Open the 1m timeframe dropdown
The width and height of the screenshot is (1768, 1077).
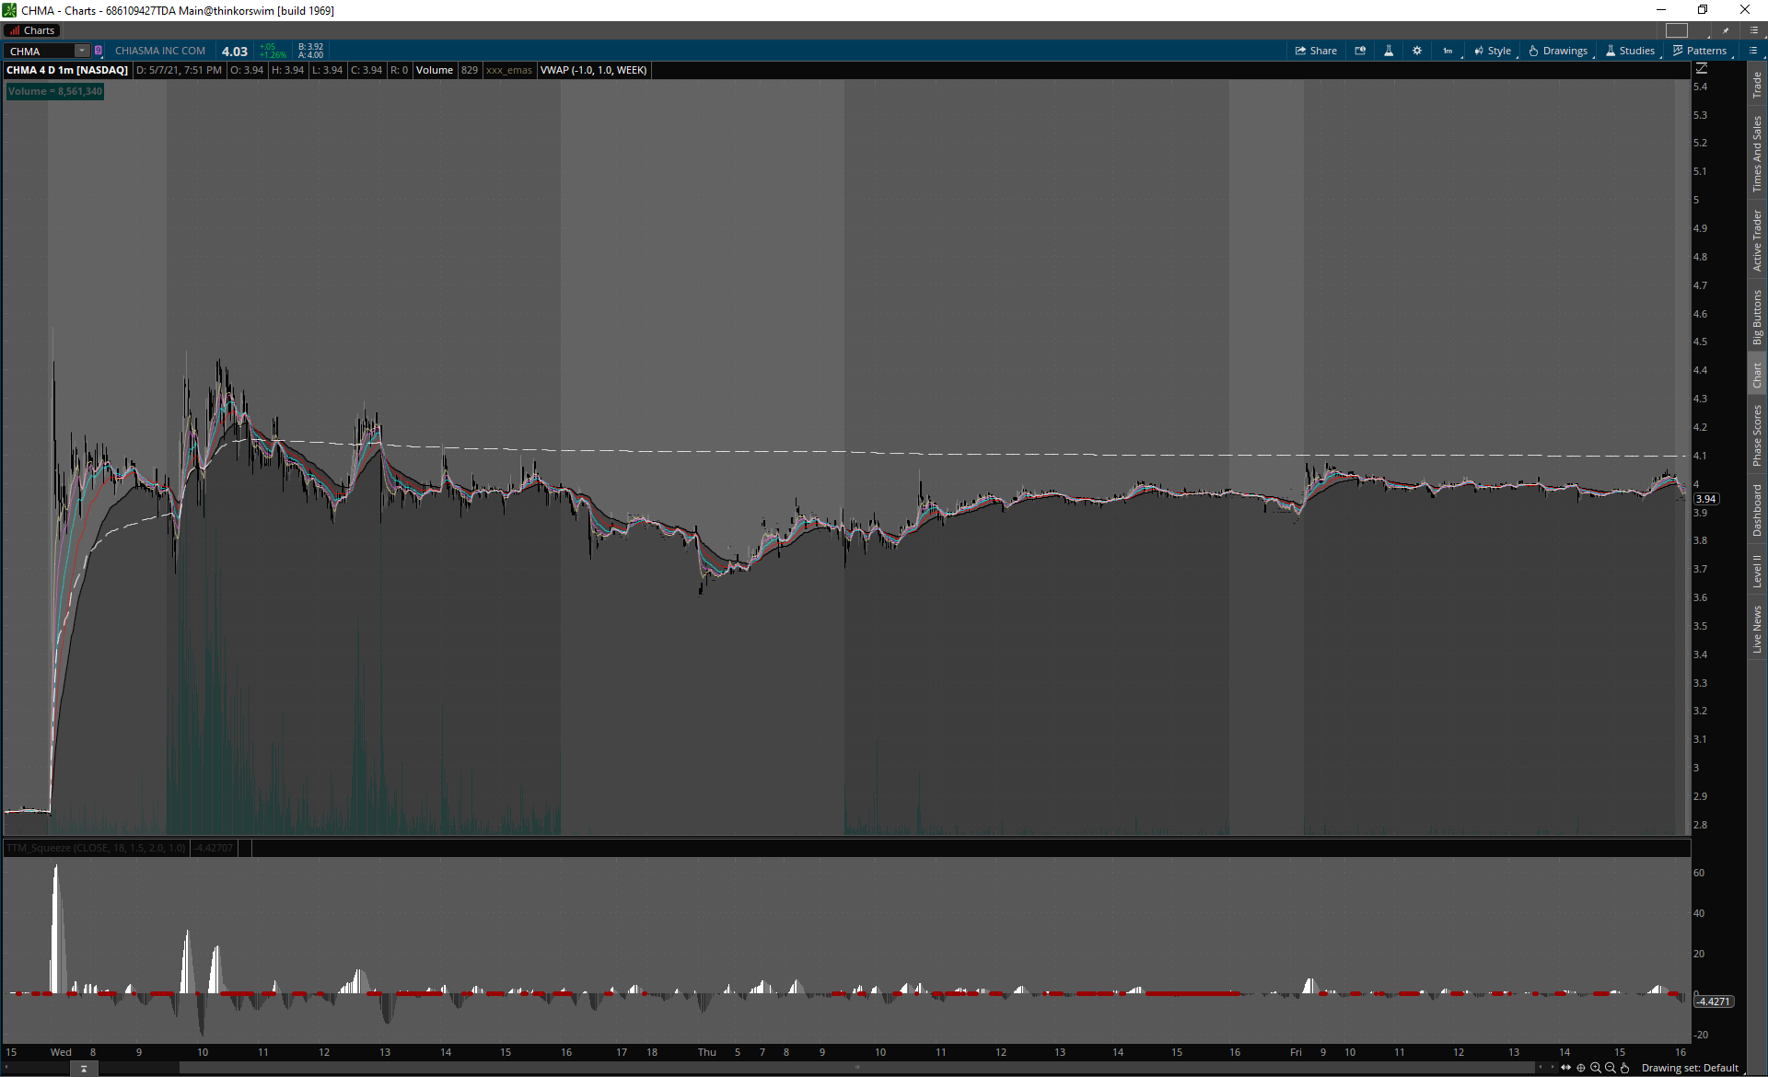(1448, 51)
